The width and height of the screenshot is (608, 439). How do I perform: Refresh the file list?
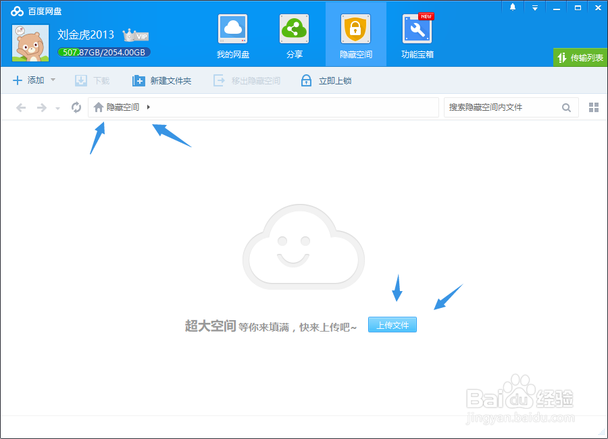[x=76, y=107]
